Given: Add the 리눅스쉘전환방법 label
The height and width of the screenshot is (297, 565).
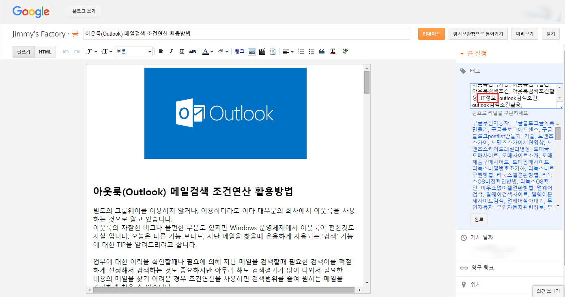Looking at the screenshot, I should (x=518, y=175).
